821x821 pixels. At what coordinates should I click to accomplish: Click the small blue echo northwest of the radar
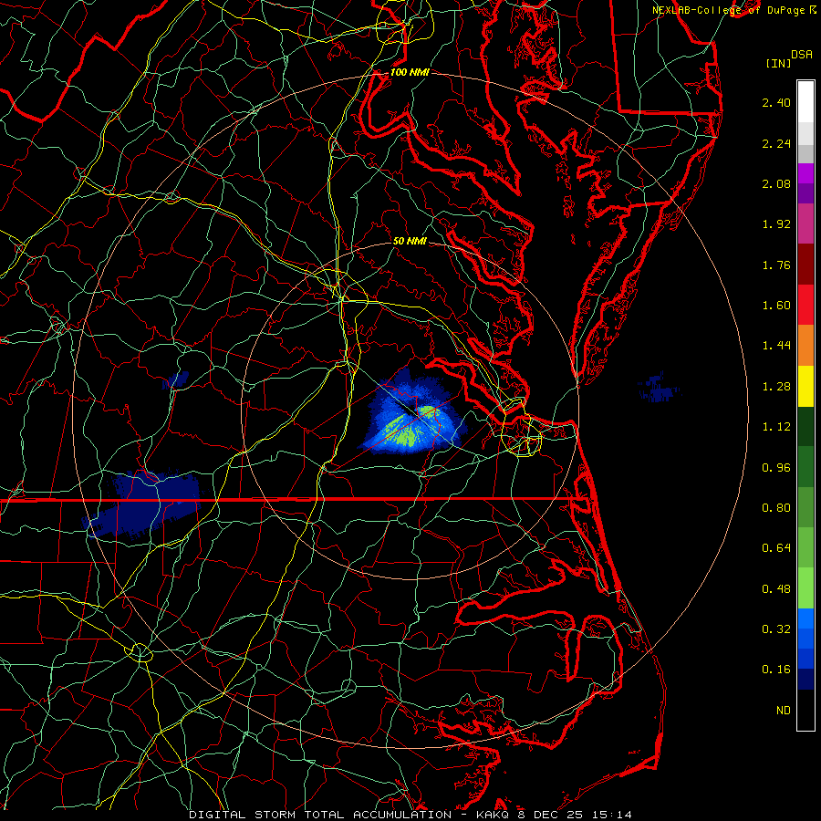[x=175, y=380]
